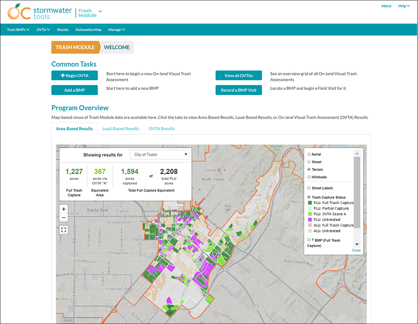Screen dimensions: 418x324
Task: Click PLU: Full Trash Capture dark green swatch
Action: [310, 203]
